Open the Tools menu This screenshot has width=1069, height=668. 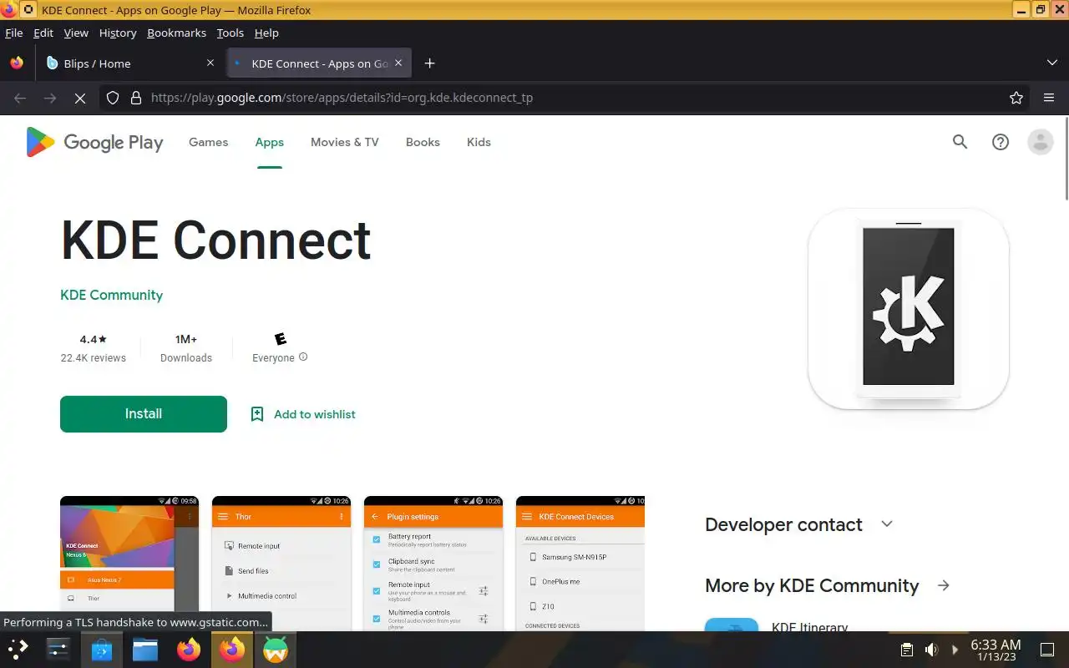pyautogui.click(x=231, y=33)
